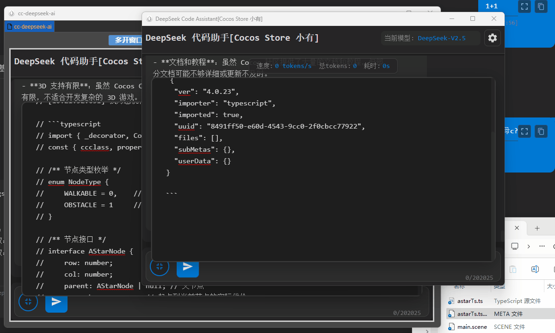Add a new File Explorer tab
The width and height of the screenshot is (555, 333).
coord(537,228)
